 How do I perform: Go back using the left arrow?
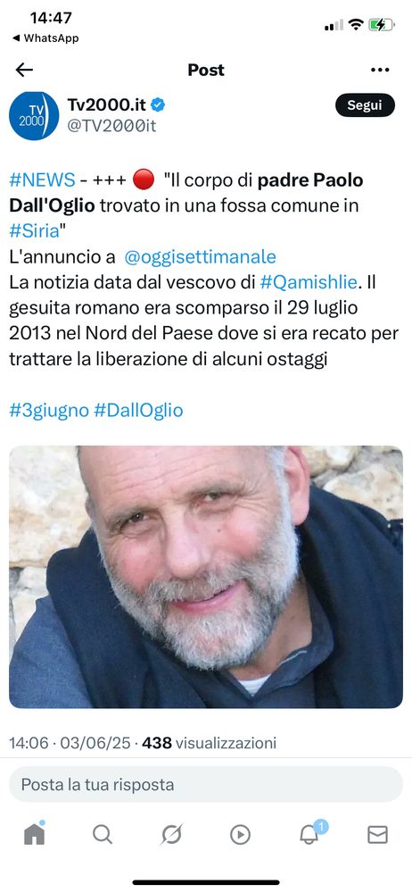click(24, 70)
